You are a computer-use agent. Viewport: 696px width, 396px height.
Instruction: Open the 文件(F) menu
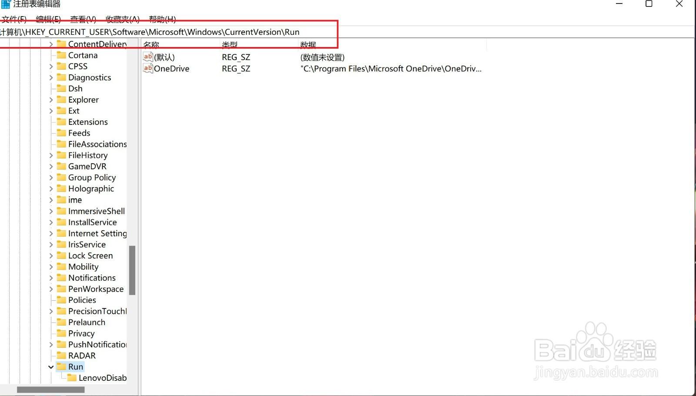click(x=14, y=19)
